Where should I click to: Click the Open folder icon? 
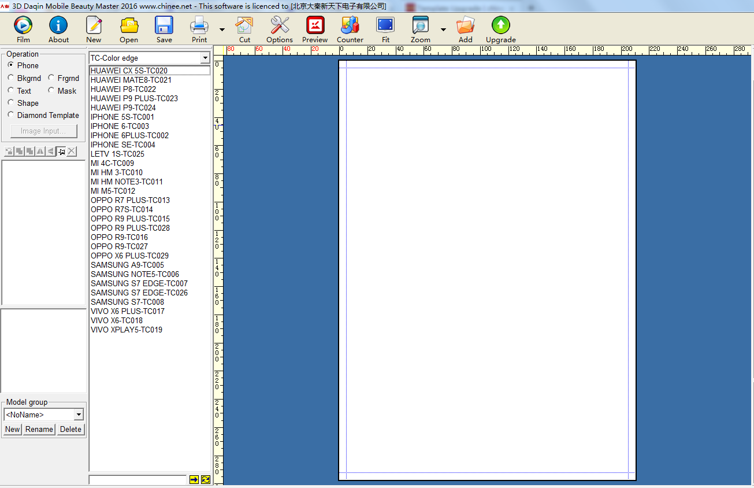(129, 25)
